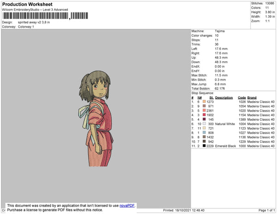The width and height of the screenshot is (277, 214).
Task: Click the design name 'spirited away v2 3,8 in'
Action: 34,22
